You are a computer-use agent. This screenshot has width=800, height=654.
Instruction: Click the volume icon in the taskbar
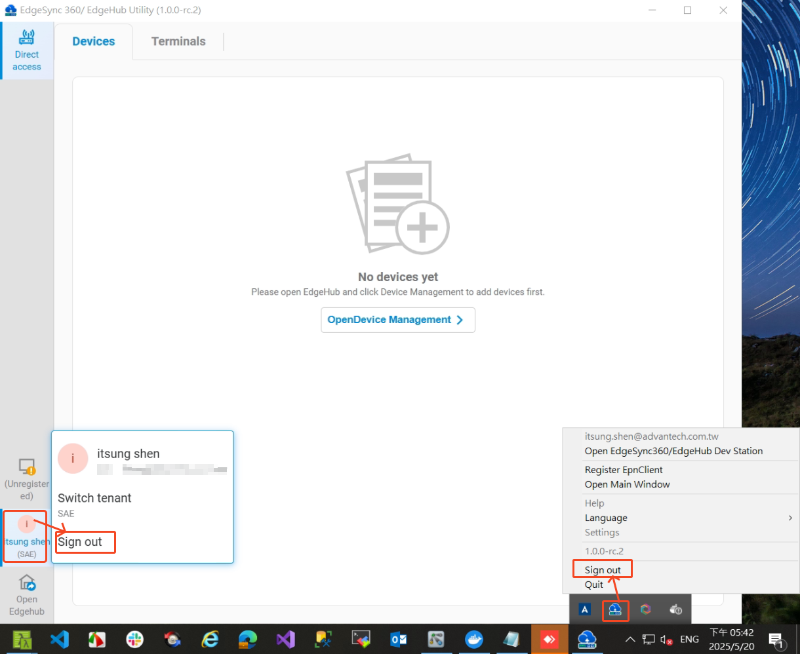(x=668, y=639)
